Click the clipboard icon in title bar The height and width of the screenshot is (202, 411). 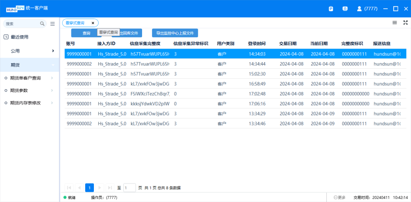(x=331, y=8)
